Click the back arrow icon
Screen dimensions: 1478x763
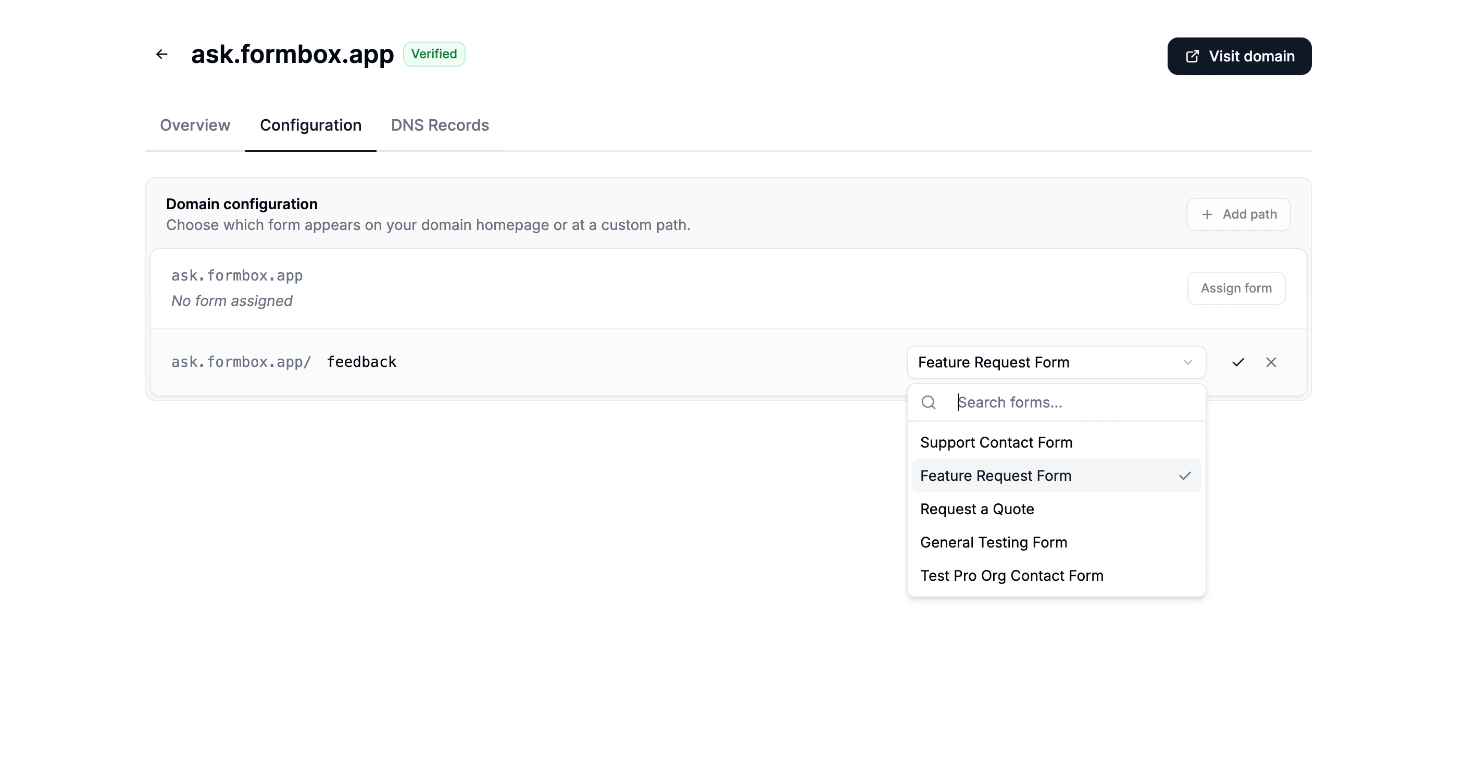pyautogui.click(x=162, y=54)
